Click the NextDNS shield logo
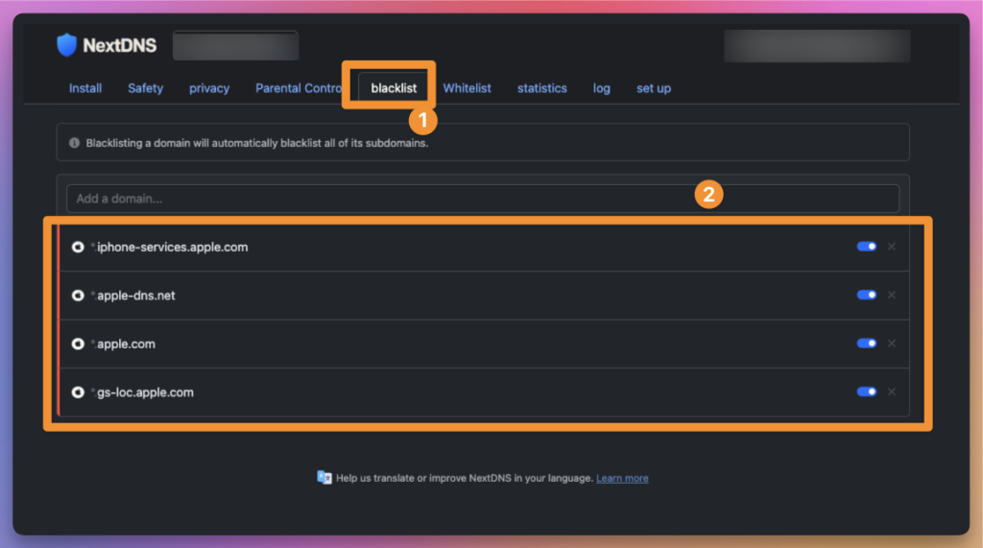Image resolution: width=983 pixels, height=548 pixels. 66,45
